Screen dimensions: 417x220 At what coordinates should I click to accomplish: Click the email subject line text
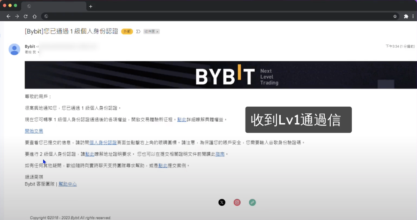click(x=71, y=31)
